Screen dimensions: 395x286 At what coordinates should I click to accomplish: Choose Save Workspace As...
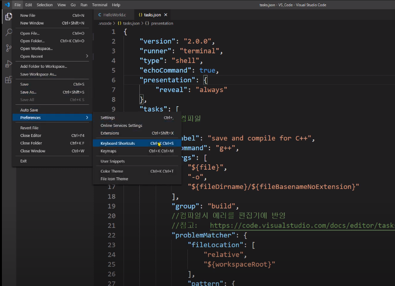point(52,75)
